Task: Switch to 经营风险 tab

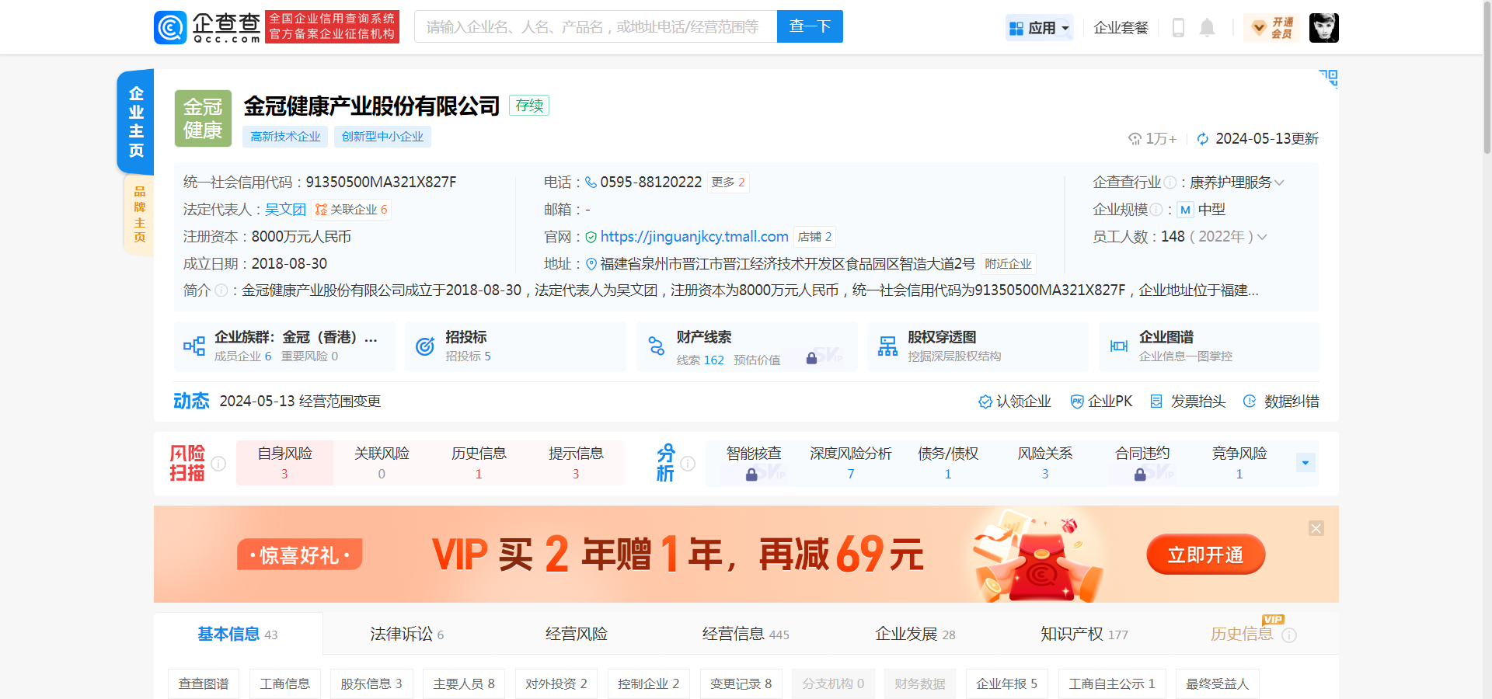Action: click(576, 634)
